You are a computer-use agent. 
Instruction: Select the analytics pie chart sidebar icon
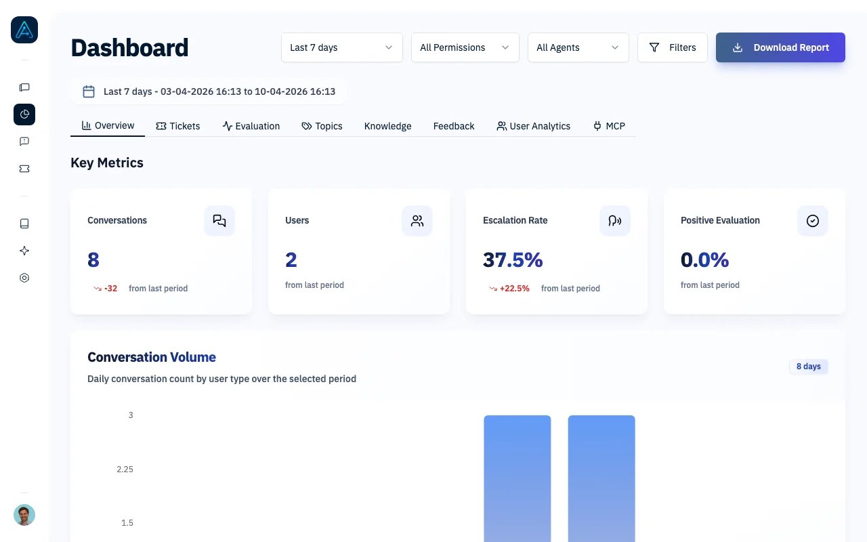(x=24, y=114)
